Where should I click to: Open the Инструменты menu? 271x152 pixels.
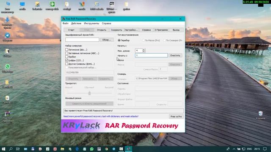tap(91, 24)
